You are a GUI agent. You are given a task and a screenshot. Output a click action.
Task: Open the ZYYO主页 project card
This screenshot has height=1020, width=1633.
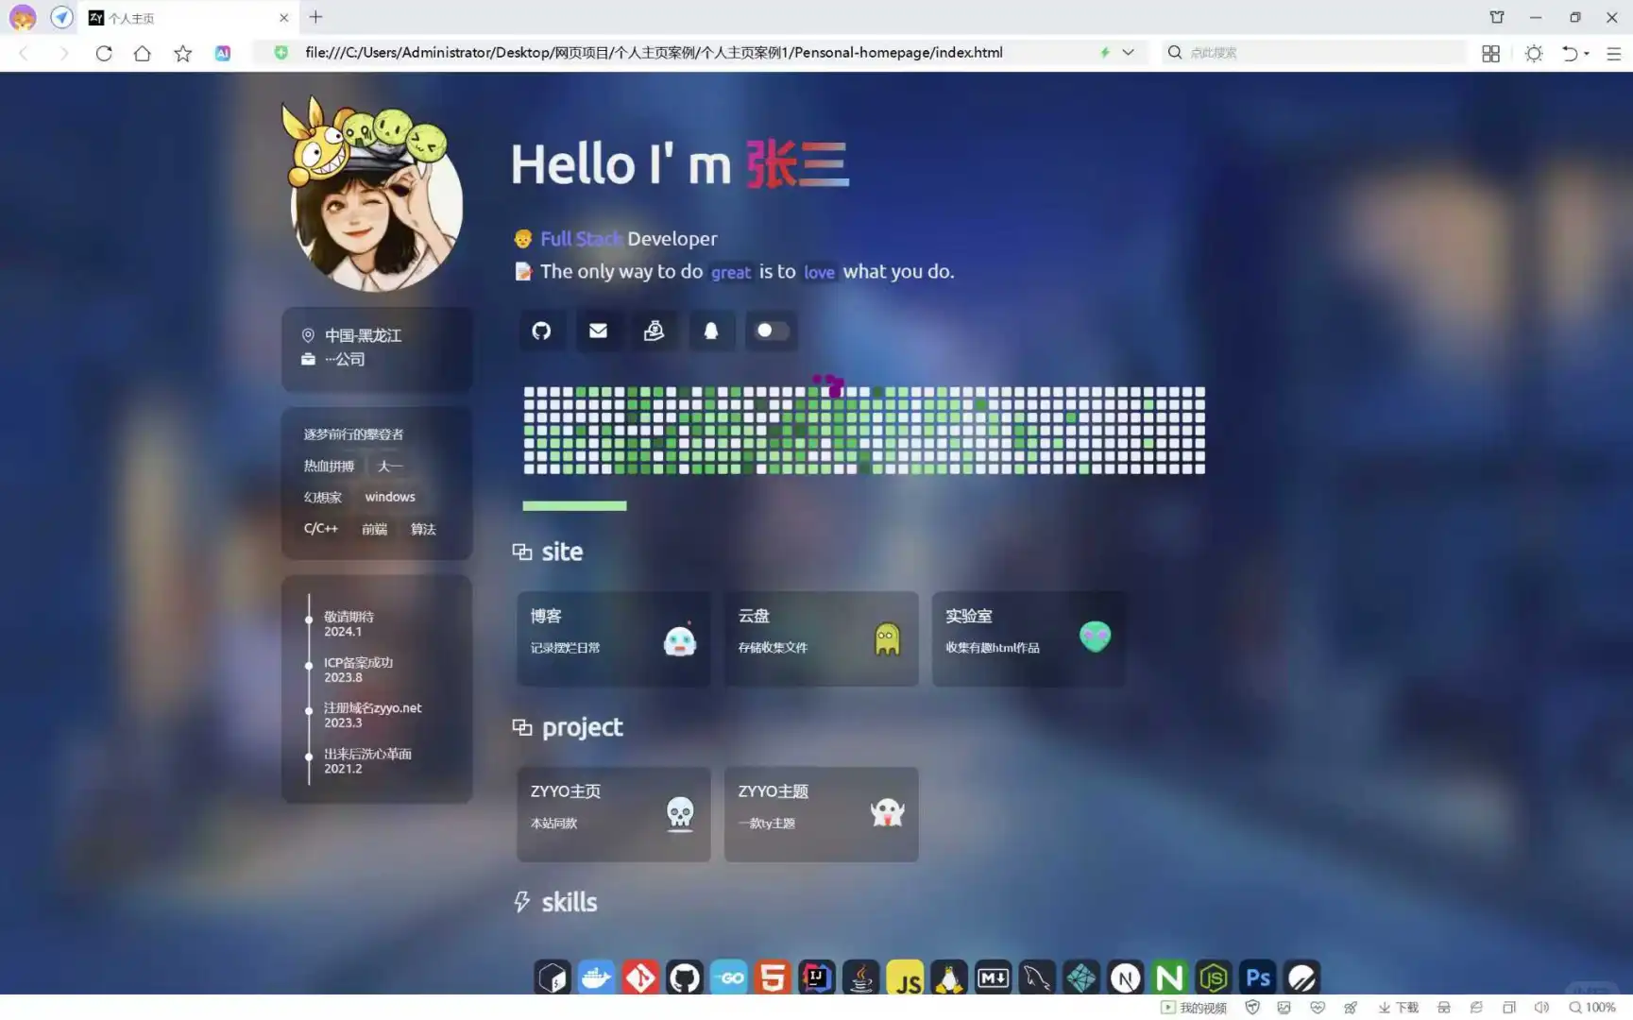pyautogui.click(x=613, y=814)
